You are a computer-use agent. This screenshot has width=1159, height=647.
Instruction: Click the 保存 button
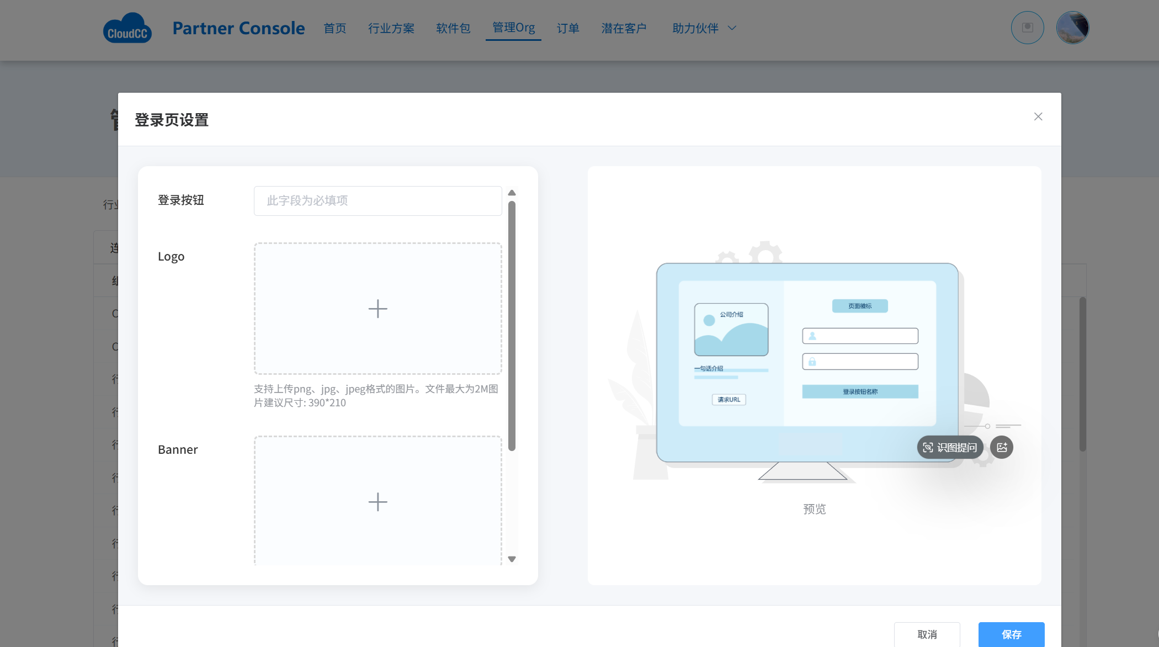point(1011,634)
